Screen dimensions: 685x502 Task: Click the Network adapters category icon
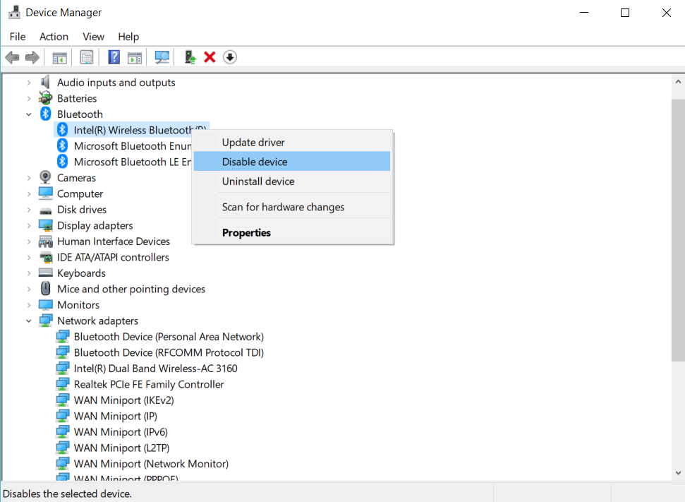45,321
